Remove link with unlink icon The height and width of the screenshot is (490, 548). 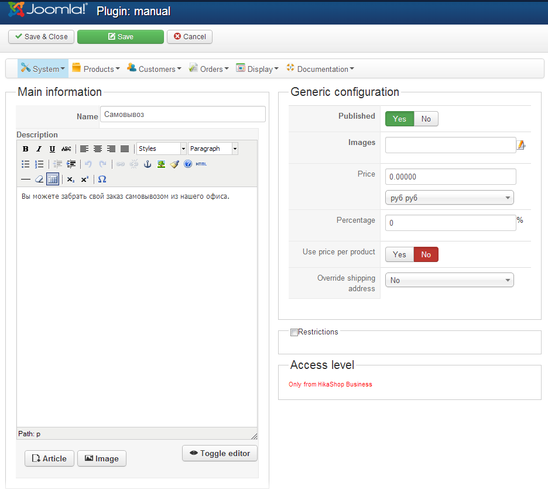point(134,164)
